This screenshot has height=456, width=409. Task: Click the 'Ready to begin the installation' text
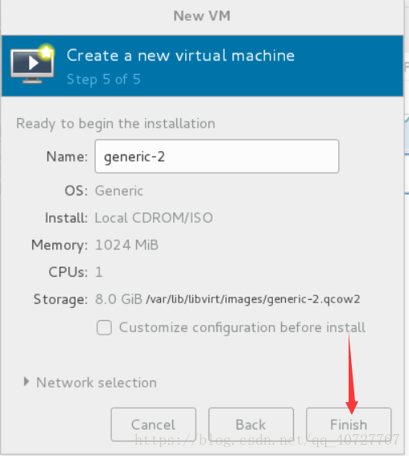[116, 124]
